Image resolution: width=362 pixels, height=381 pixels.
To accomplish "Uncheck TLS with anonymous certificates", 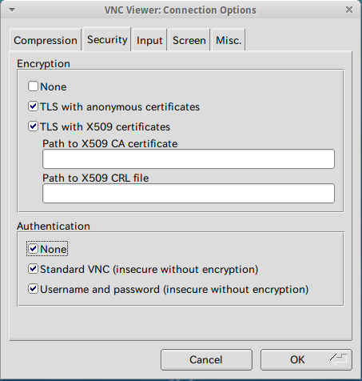I will pos(34,106).
